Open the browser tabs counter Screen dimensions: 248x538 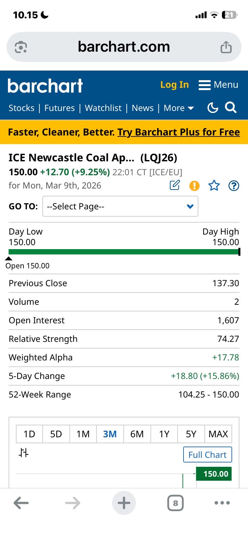pyautogui.click(x=175, y=503)
